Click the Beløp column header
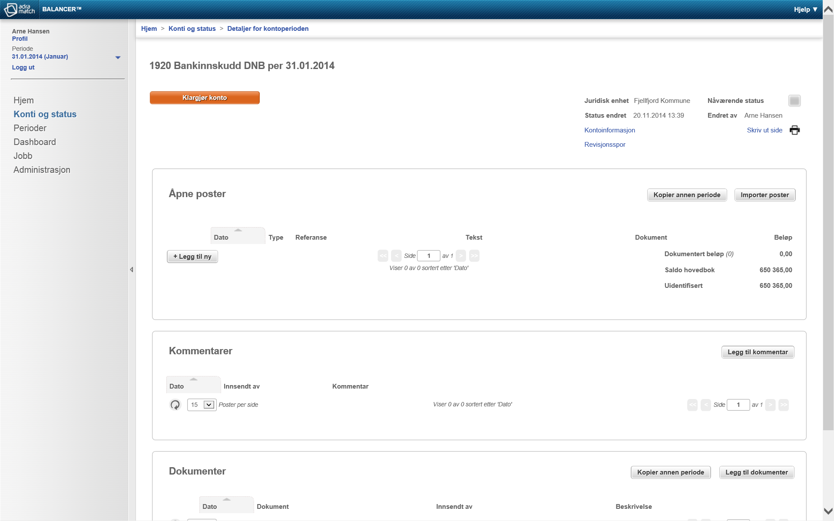 (x=783, y=237)
